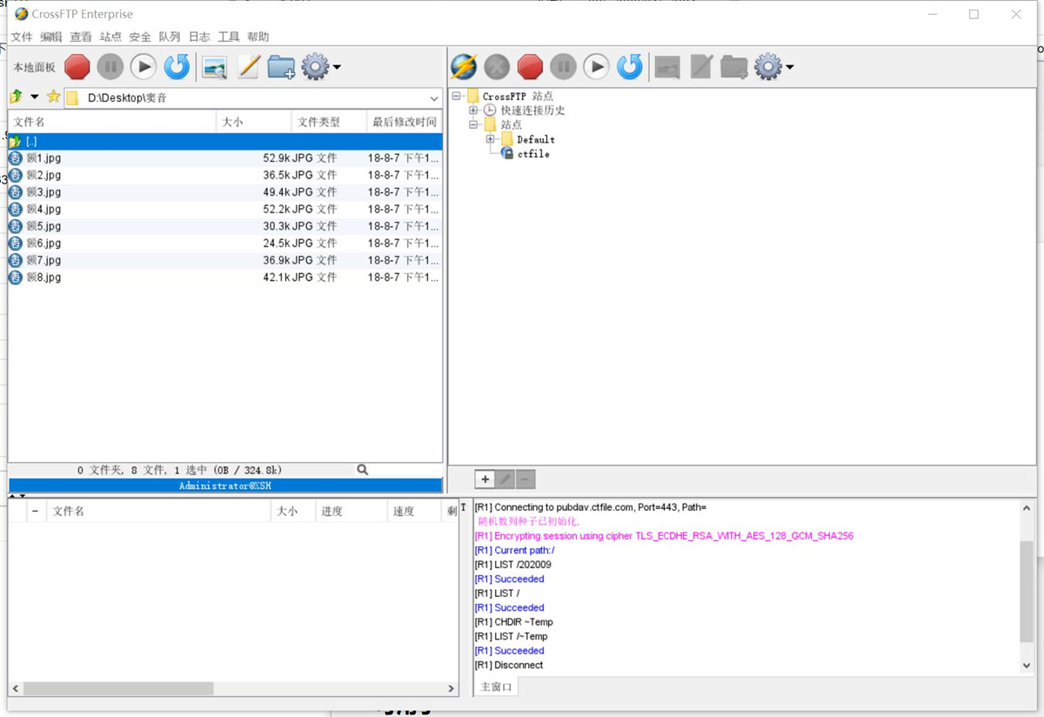Select file 额6.jpg in local list
The image size is (1044, 717).
click(x=225, y=243)
